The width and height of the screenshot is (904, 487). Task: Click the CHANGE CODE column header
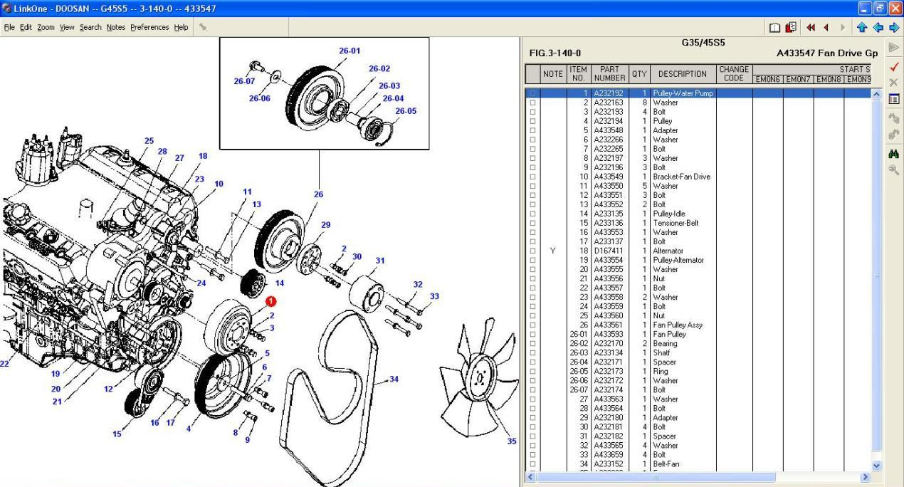[734, 73]
